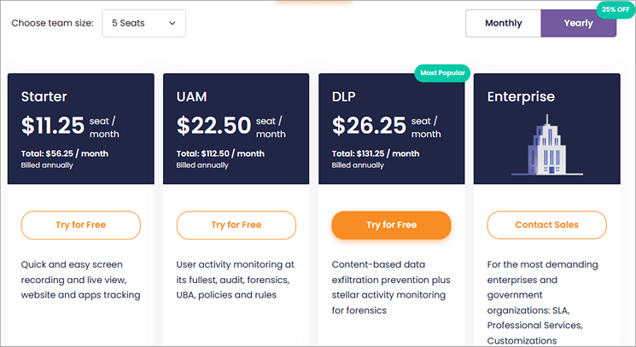Image resolution: width=636 pixels, height=347 pixels.
Task: Click the Enterprise plan description text
Action: pos(543,302)
